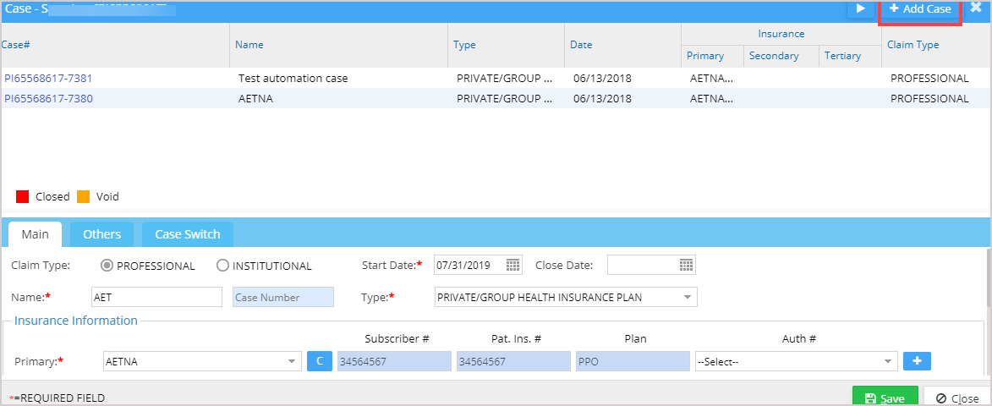Image resolution: width=992 pixels, height=406 pixels.
Task: Click the orange Void legend swatch
Action: 84,197
